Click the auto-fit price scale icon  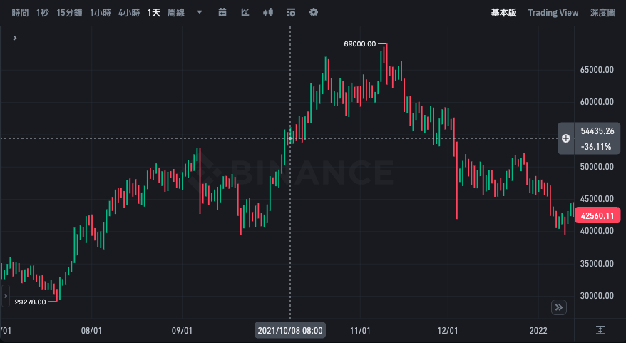click(600, 330)
